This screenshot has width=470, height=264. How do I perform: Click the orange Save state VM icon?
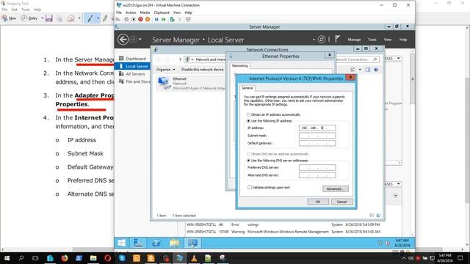(148, 20)
